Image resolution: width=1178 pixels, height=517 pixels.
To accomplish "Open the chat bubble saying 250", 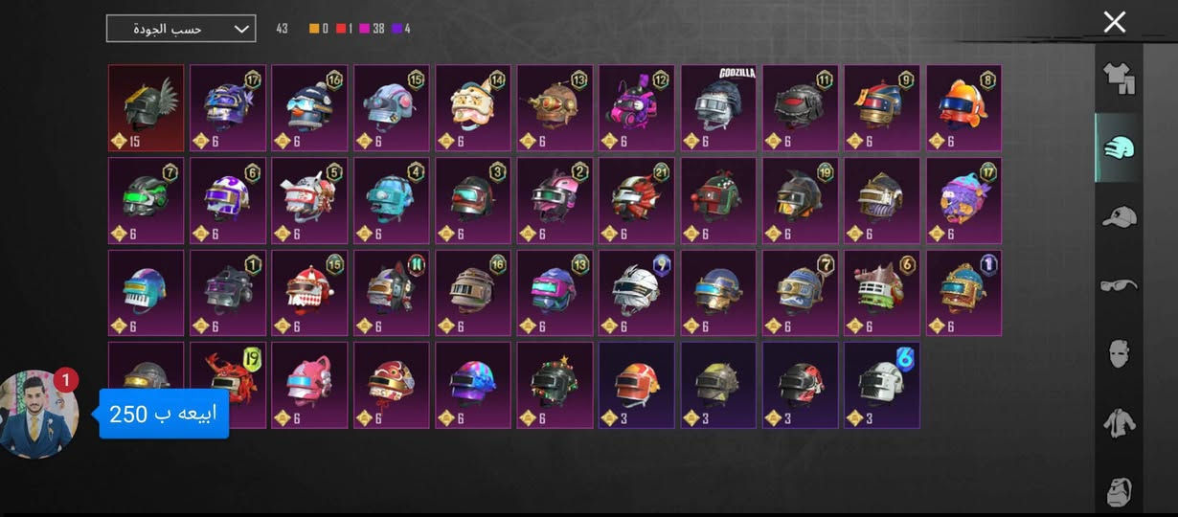I will point(164,414).
